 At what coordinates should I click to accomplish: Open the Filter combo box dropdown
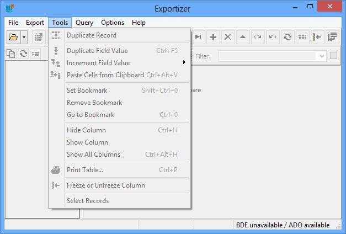[322, 56]
